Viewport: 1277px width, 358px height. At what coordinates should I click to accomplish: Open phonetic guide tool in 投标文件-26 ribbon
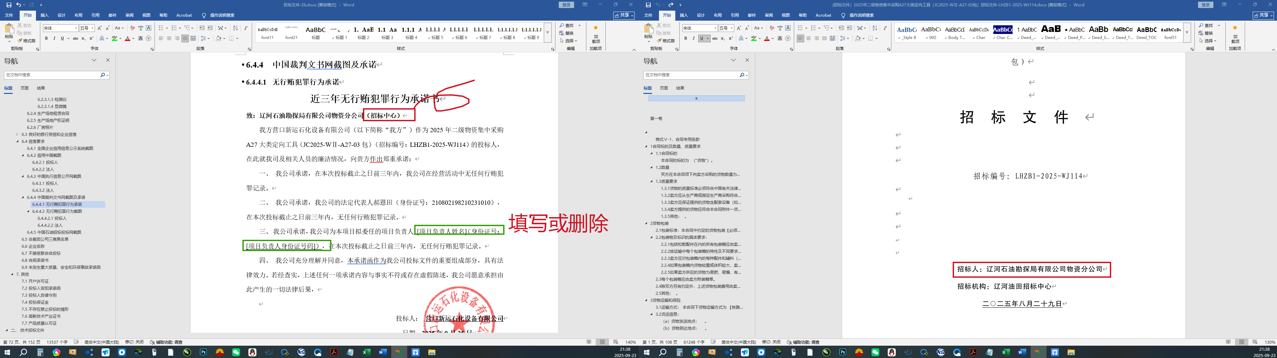point(140,28)
